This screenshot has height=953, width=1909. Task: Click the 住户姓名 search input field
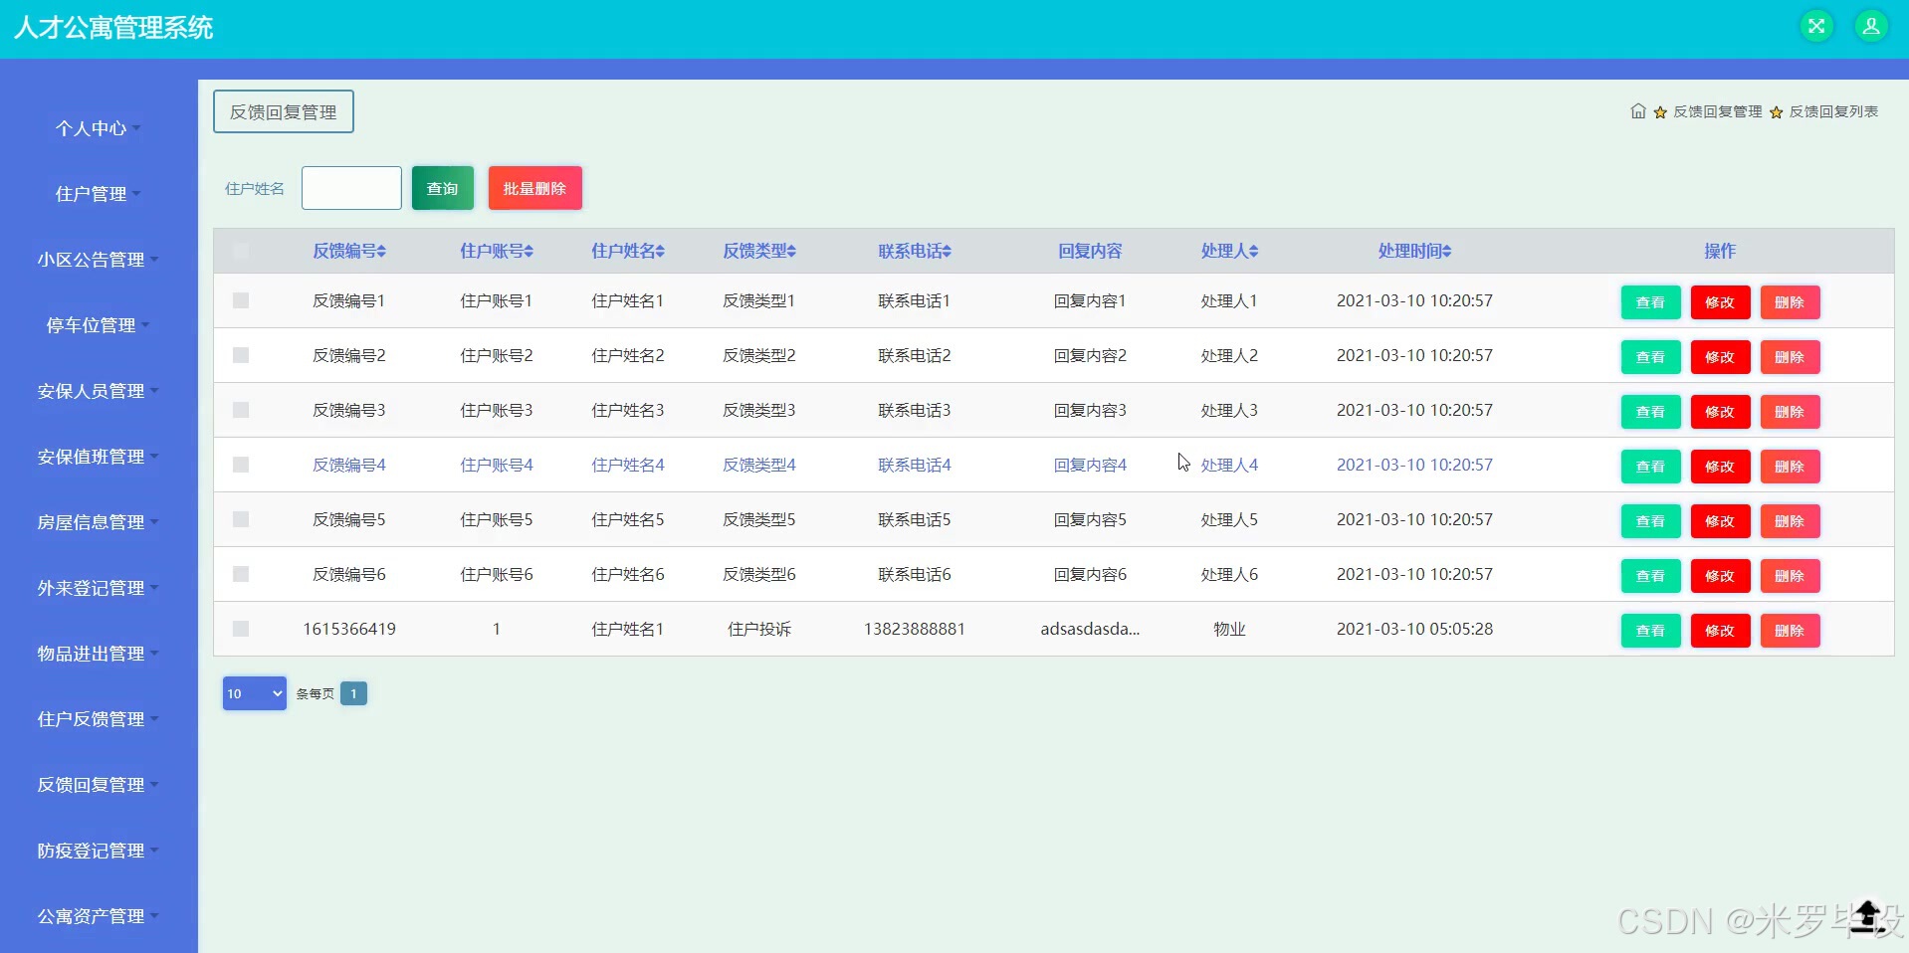[x=351, y=188]
